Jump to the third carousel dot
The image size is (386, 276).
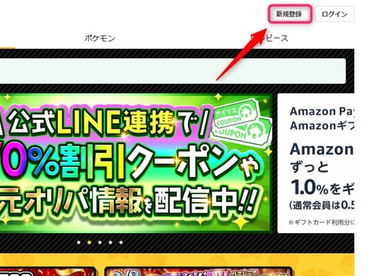coord(100,243)
